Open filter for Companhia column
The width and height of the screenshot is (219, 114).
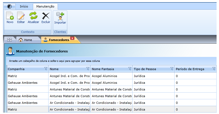(x=46, y=69)
